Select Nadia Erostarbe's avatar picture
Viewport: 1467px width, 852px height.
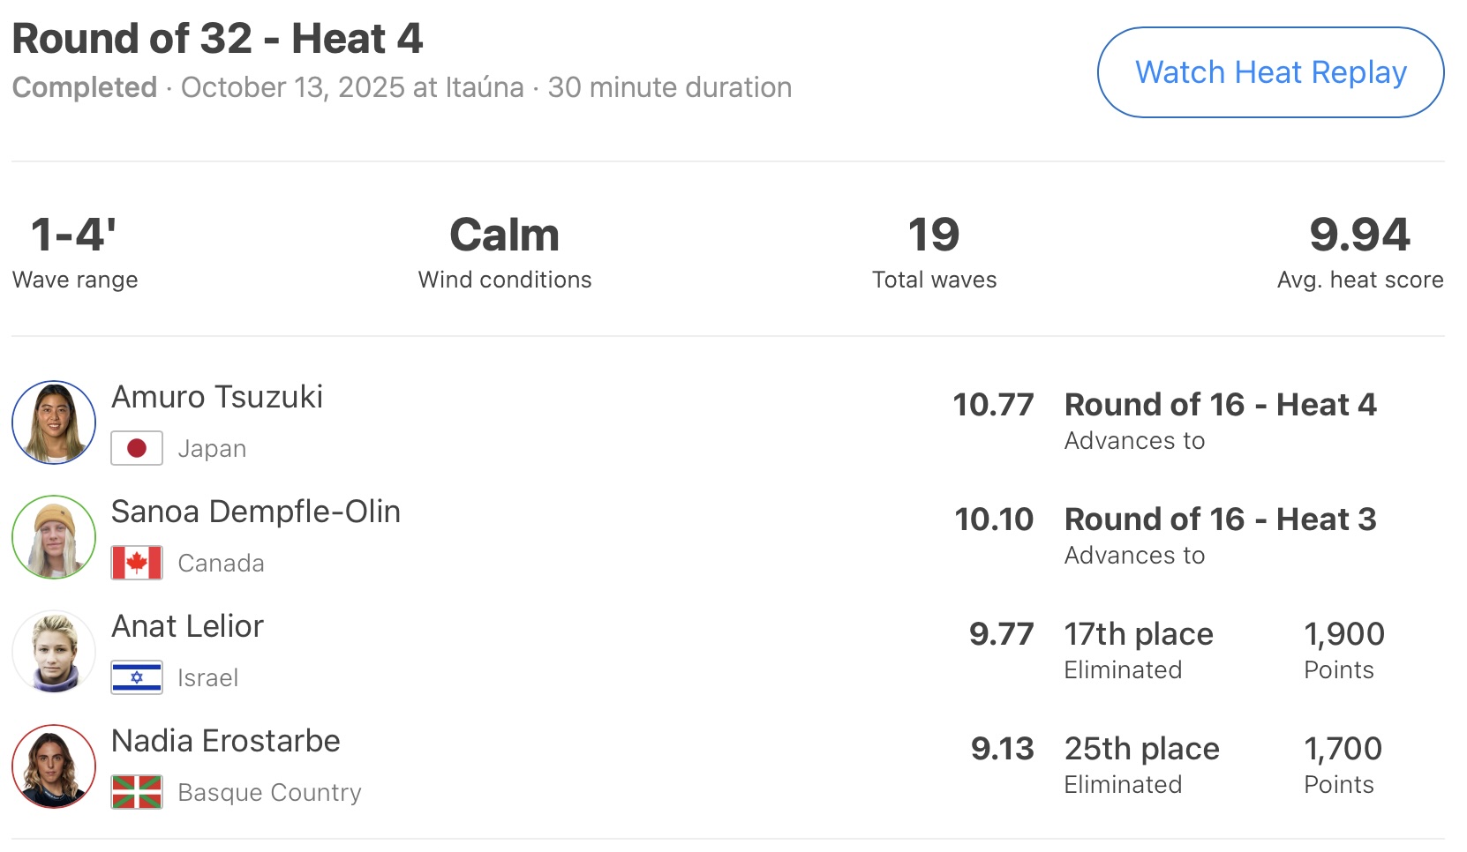click(54, 766)
